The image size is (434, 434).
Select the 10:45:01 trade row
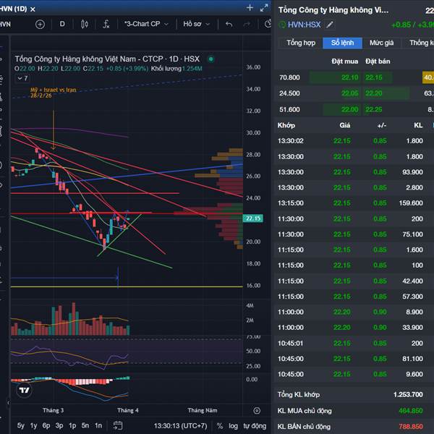coord(354,344)
